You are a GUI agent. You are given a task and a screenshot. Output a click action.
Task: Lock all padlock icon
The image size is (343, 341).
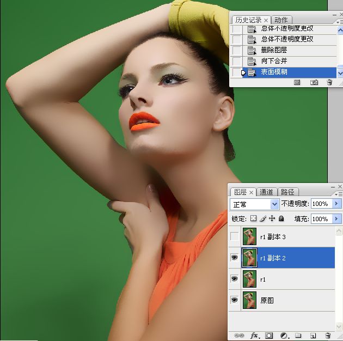(281, 218)
